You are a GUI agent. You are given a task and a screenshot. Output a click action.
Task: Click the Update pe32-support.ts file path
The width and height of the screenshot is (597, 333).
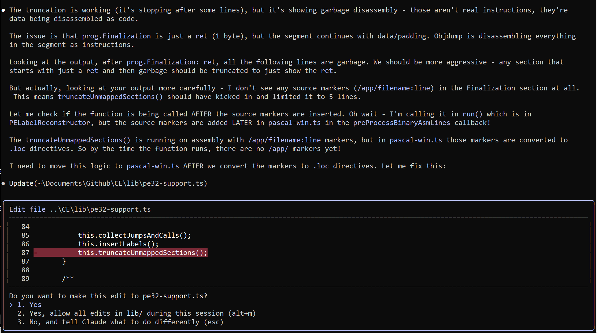121,183
